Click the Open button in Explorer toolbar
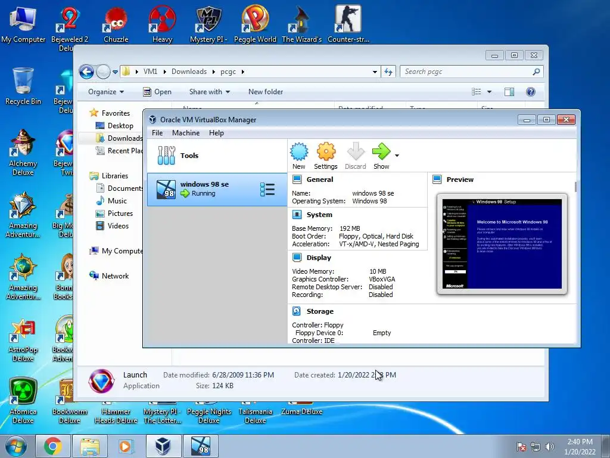This screenshot has width=610, height=458. point(157,92)
